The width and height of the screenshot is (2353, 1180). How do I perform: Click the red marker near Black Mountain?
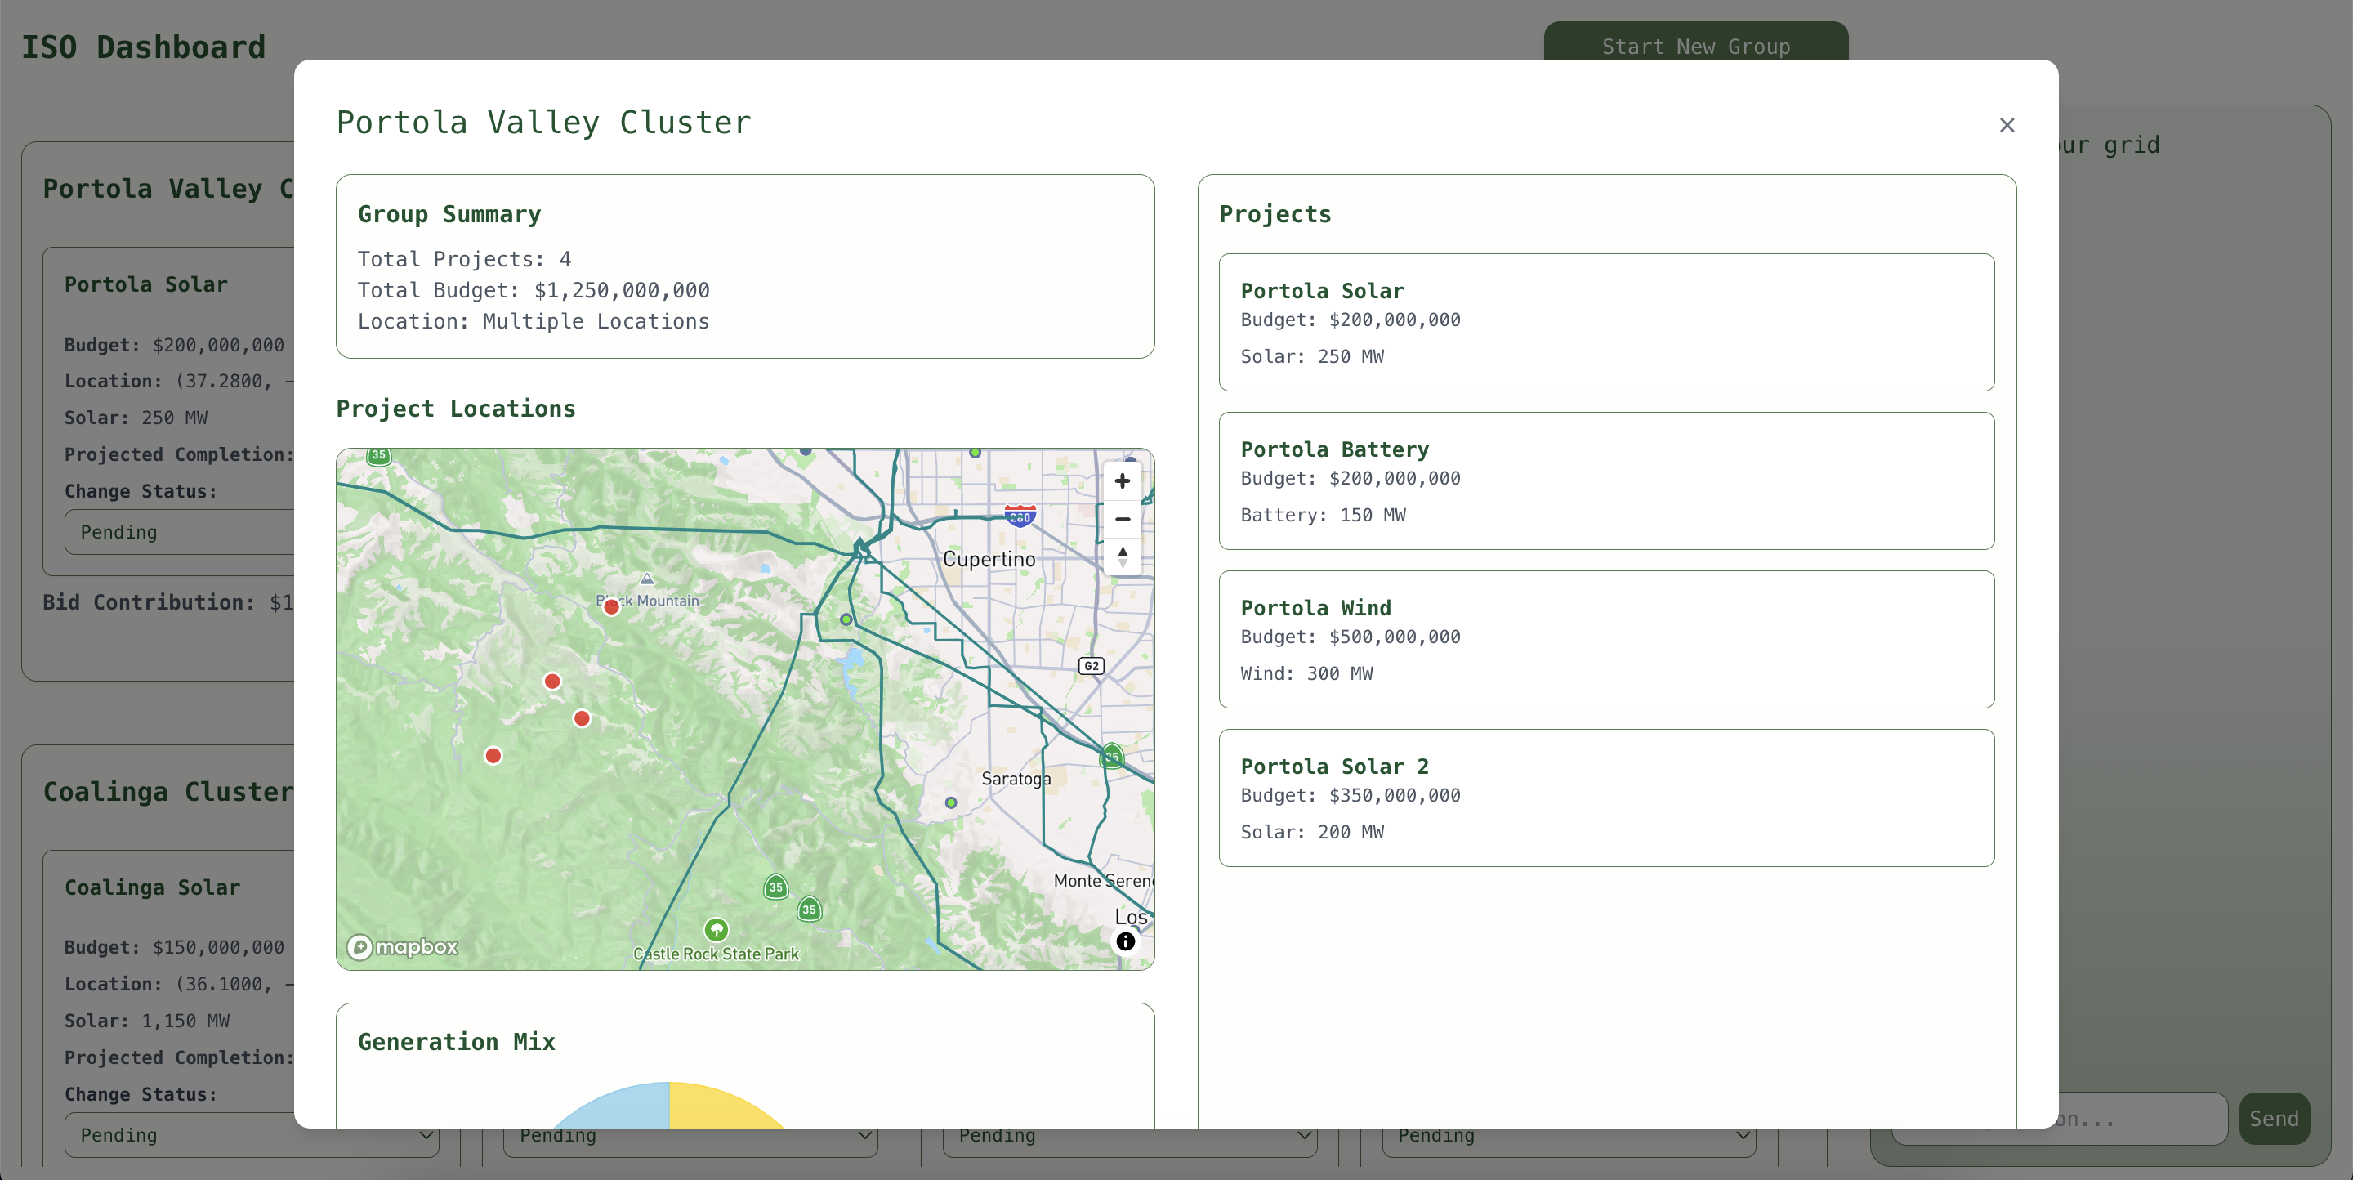click(611, 607)
